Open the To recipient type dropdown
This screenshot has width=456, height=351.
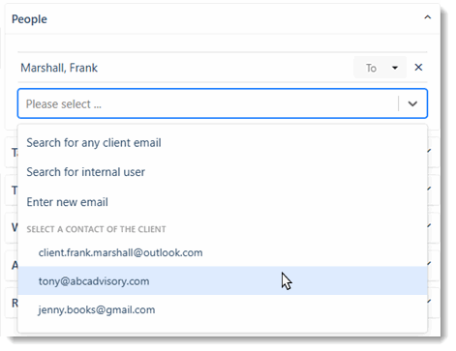[x=380, y=68]
